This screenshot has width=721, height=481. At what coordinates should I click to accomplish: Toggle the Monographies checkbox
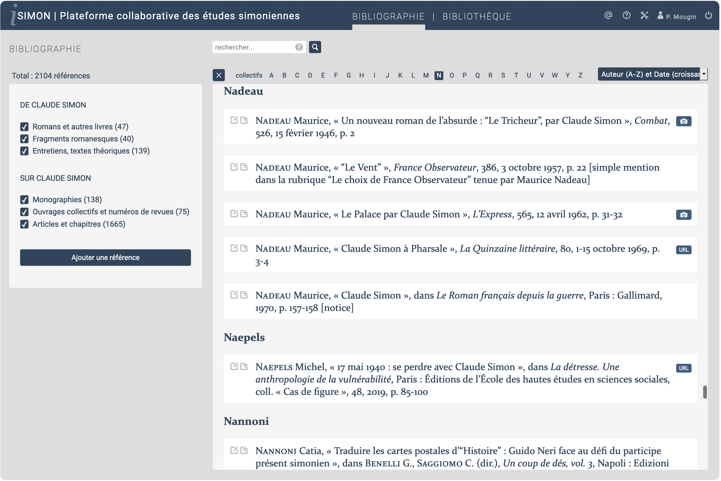click(24, 200)
